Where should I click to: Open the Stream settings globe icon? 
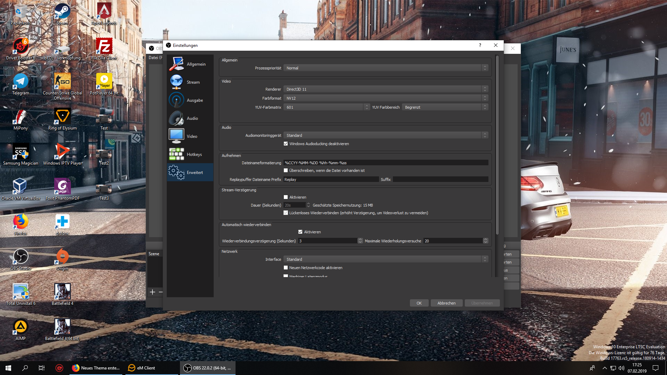(x=176, y=82)
